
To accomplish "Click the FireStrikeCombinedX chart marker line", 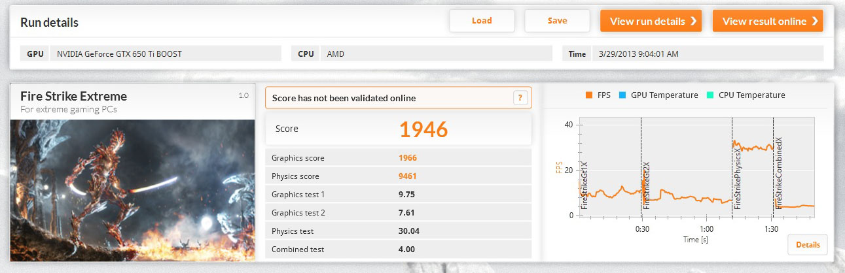I will [773, 167].
